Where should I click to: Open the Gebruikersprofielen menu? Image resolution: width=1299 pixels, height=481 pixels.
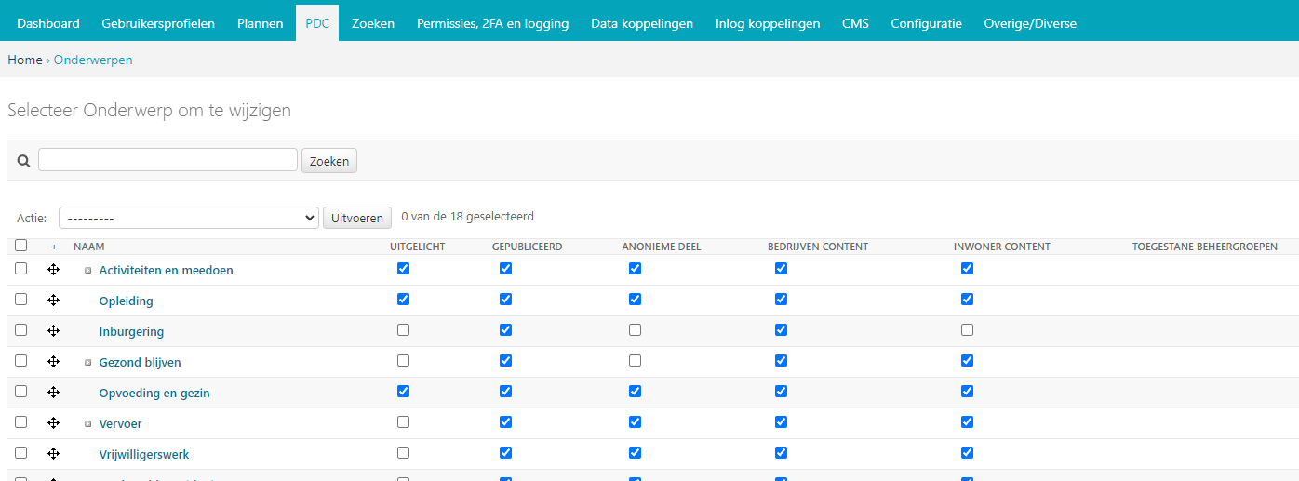click(158, 23)
